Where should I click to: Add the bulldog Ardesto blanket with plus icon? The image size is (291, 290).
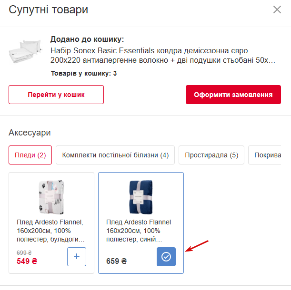tap(77, 257)
